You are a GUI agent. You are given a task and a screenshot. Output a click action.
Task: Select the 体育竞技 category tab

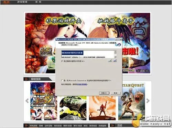click(x=93, y=126)
